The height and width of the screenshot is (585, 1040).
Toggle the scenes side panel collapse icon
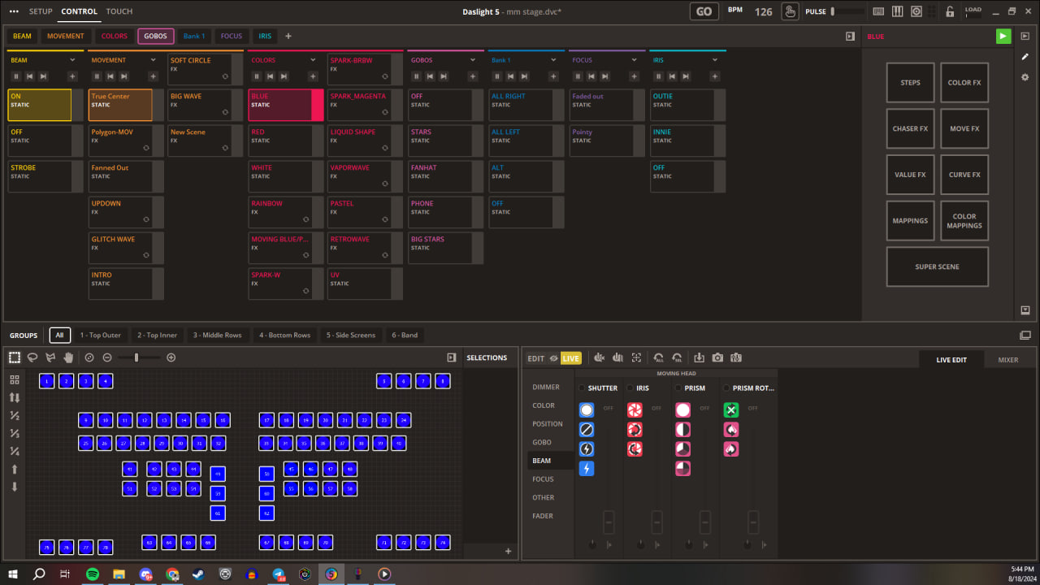[x=850, y=36]
